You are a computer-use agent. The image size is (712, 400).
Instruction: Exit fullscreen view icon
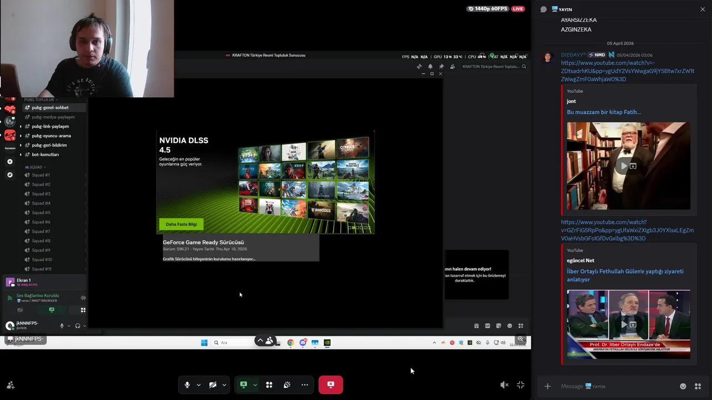(x=521, y=384)
